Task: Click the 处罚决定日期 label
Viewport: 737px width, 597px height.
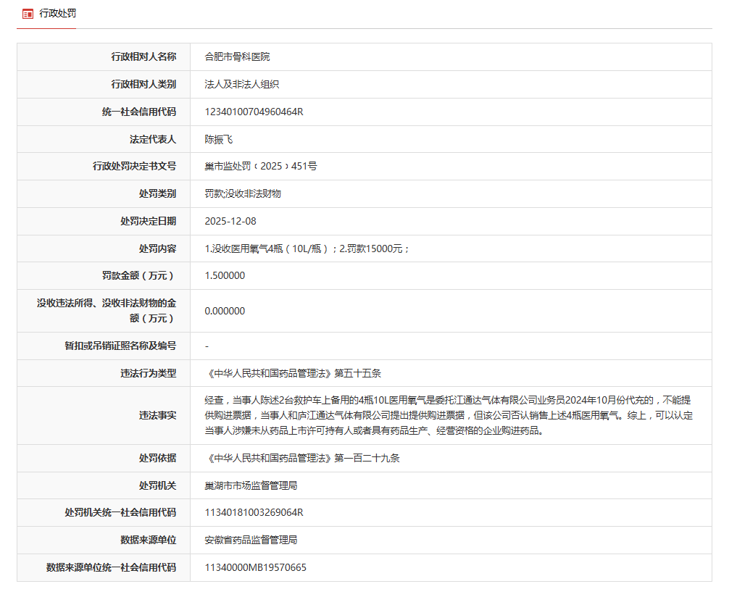Action: 148,222
